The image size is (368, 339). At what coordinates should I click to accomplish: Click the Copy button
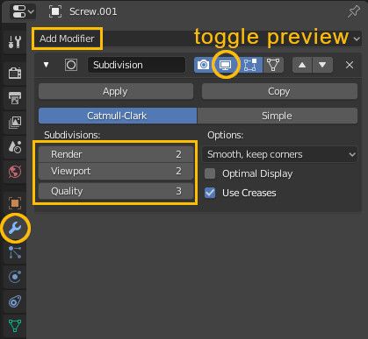click(279, 91)
